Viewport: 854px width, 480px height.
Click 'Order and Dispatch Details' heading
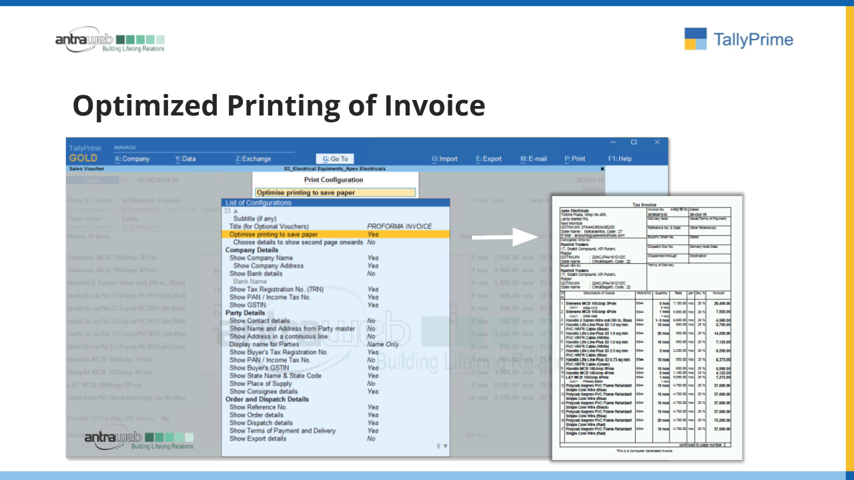267,399
